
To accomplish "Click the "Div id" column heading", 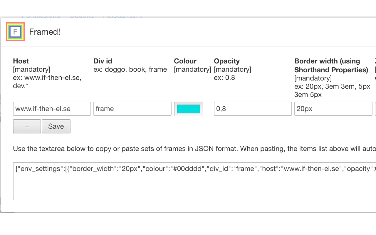I will coord(103,61).
